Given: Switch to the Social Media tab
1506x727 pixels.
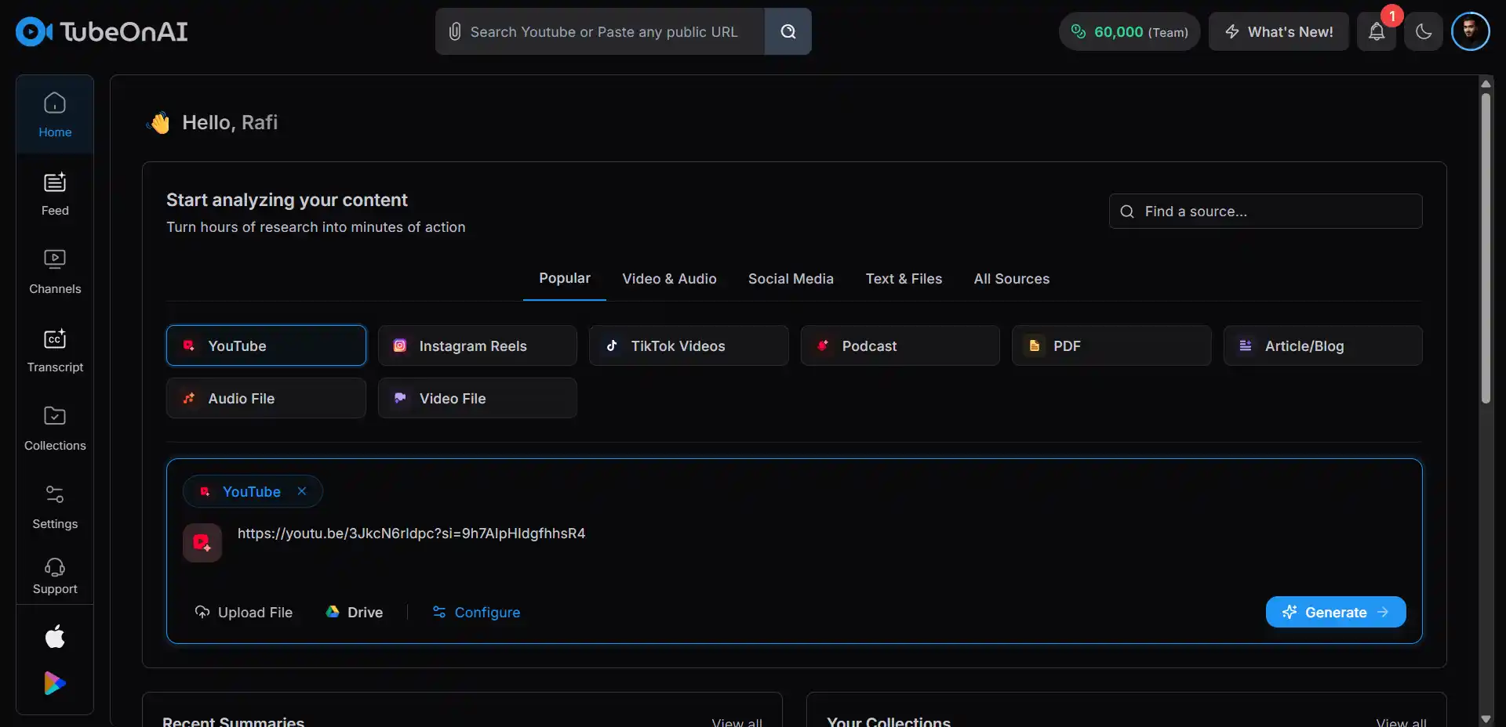Looking at the screenshot, I should pos(791,279).
